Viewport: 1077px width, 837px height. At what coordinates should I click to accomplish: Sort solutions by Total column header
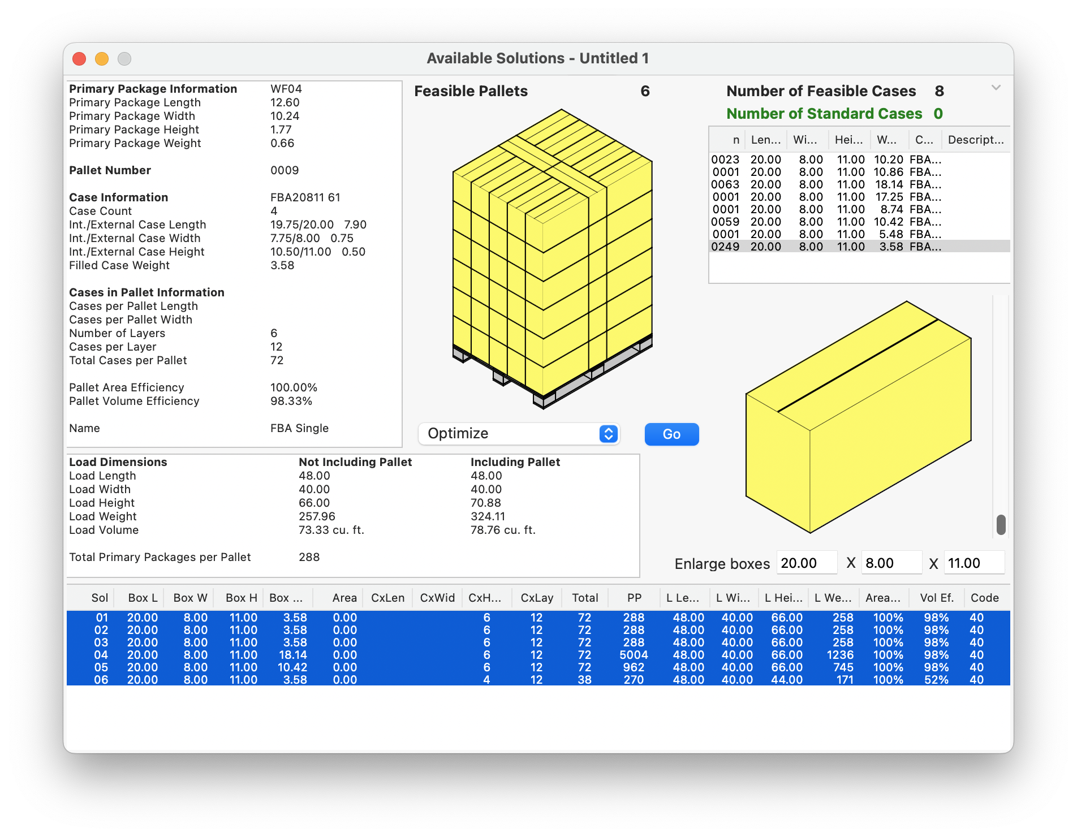(585, 598)
